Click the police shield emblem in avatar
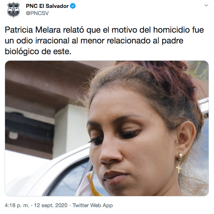This screenshot has width=214, height=214. (13, 10)
